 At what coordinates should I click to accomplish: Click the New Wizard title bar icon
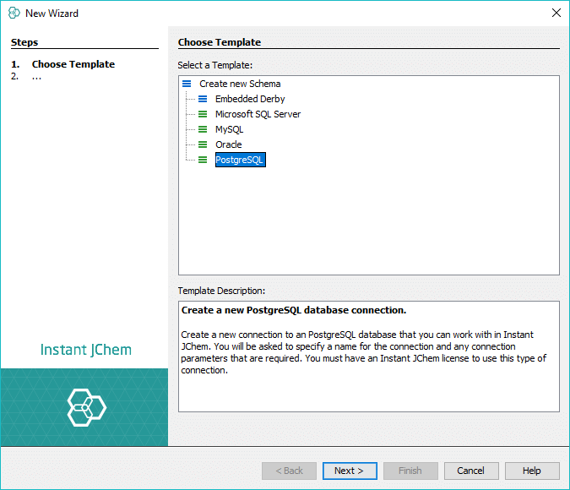14,13
